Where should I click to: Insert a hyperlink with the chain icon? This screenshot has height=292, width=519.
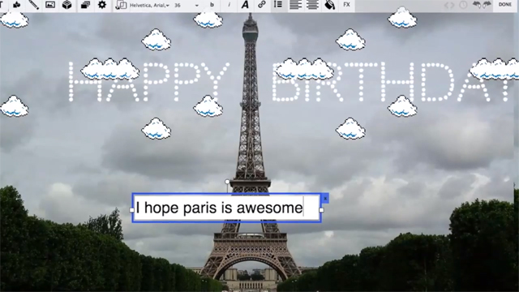point(261,5)
